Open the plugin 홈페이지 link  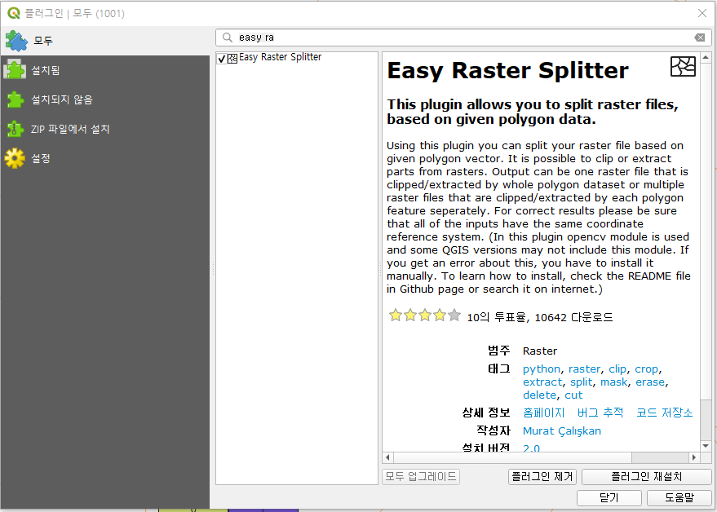coord(543,413)
